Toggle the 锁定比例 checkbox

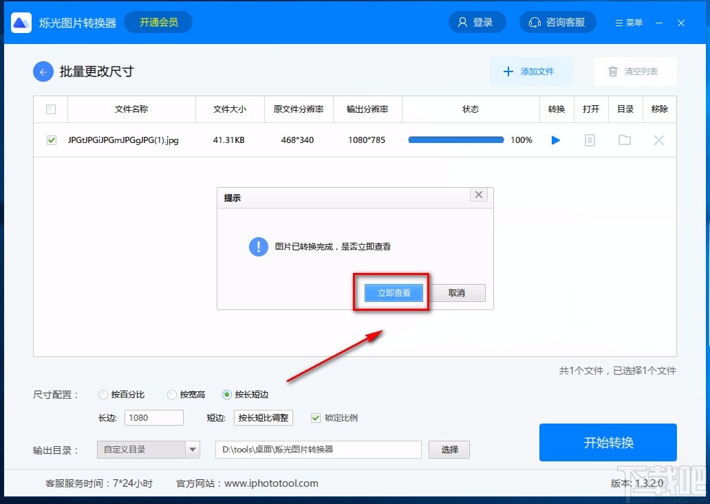[315, 417]
